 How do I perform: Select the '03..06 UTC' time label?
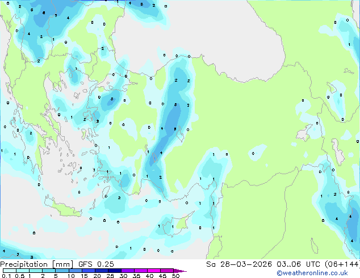click(x=298, y=264)
